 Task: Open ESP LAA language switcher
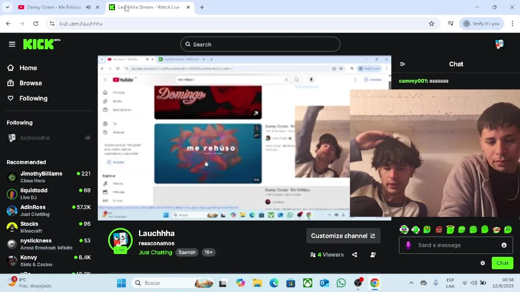(x=450, y=283)
